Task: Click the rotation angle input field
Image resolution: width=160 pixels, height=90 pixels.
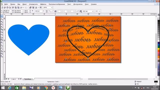Action: coord(40,11)
